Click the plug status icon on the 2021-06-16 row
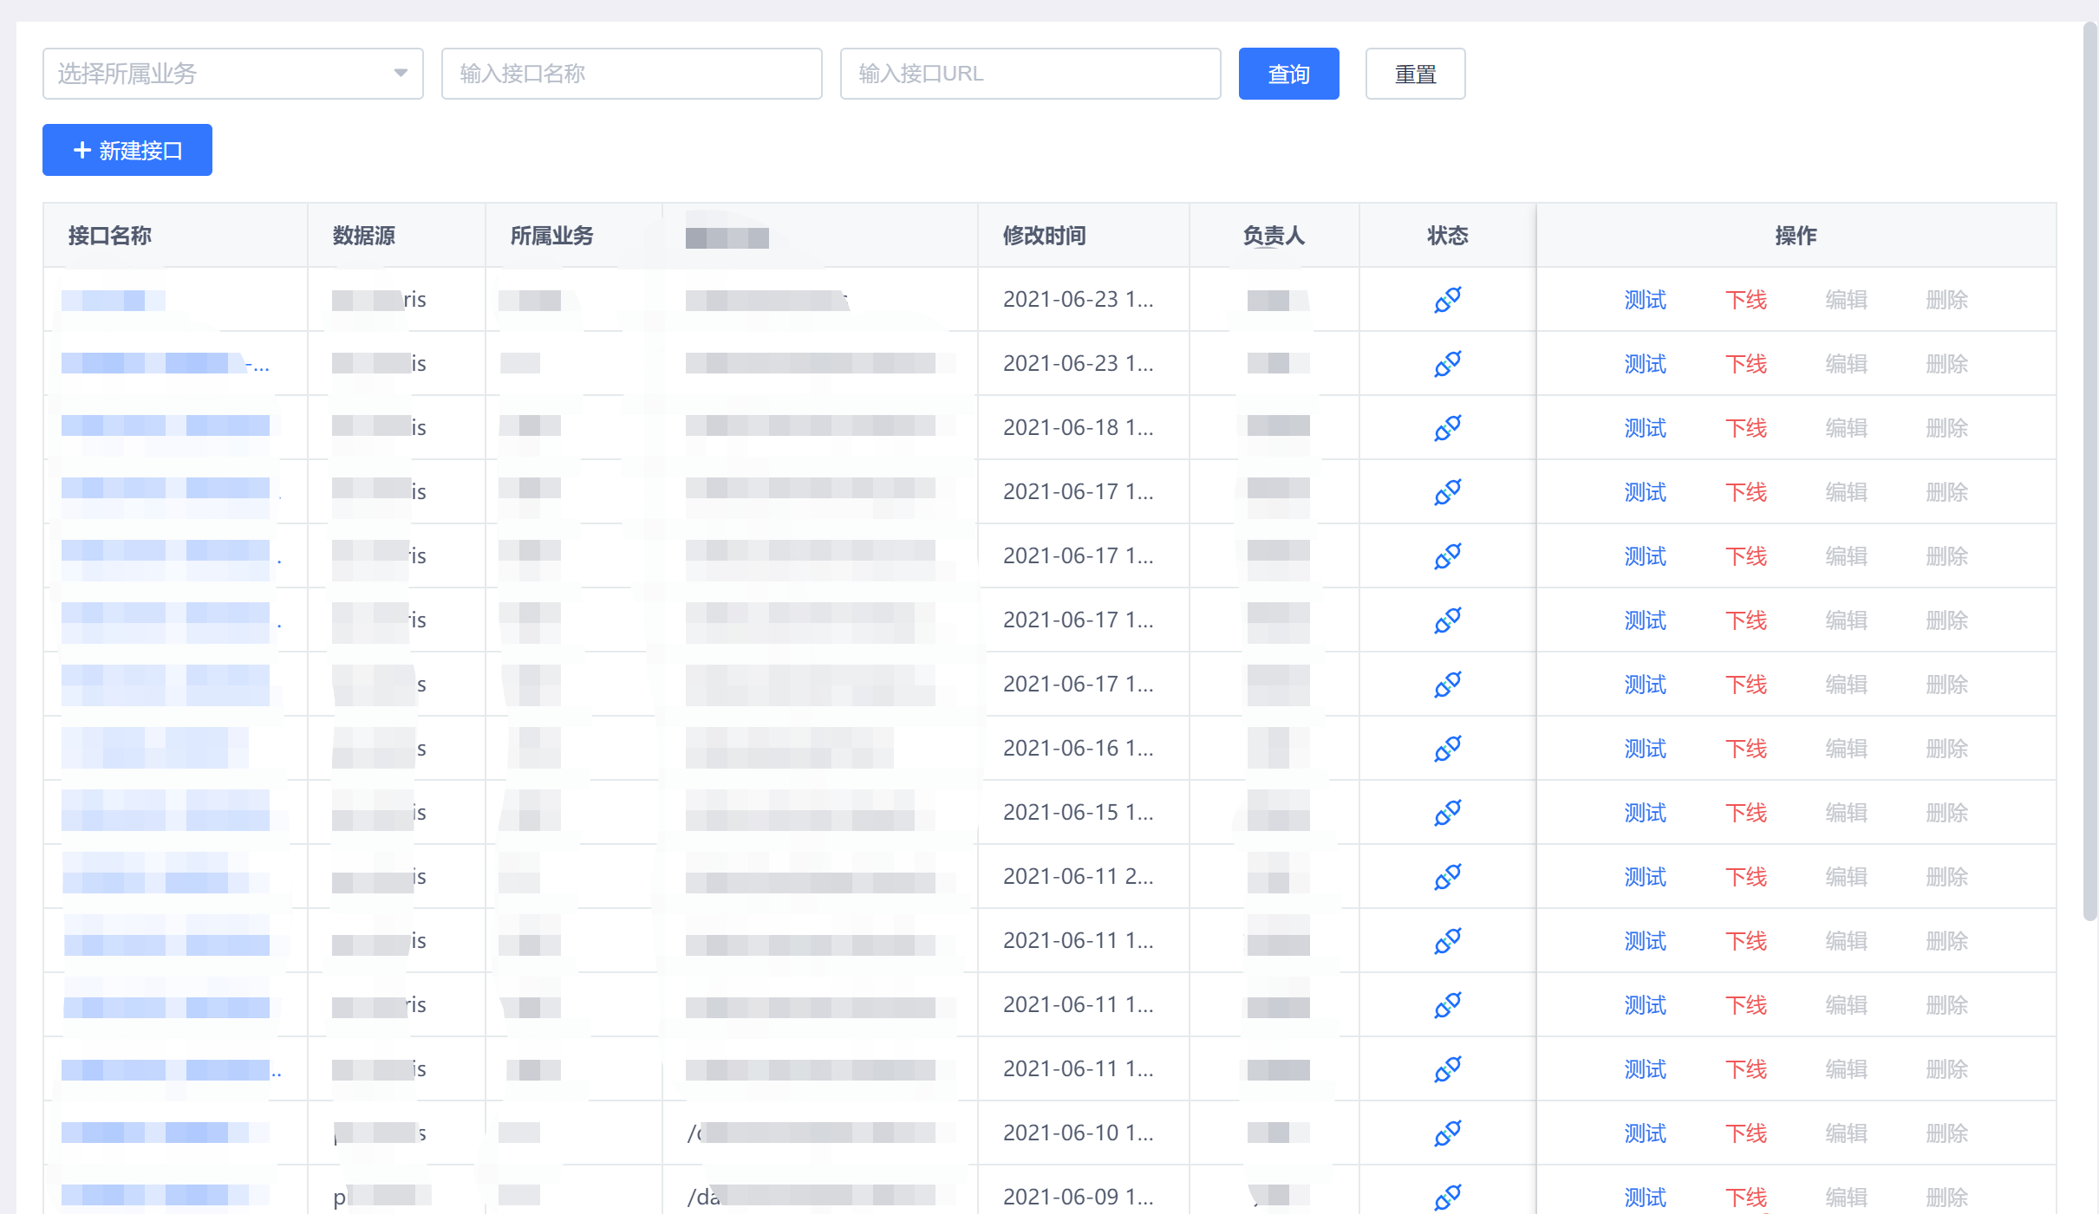Viewport: 2099px width, 1214px height. (1447, 748)
